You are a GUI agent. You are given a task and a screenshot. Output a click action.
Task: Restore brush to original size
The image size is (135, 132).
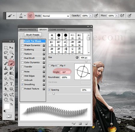pos(77,57)
